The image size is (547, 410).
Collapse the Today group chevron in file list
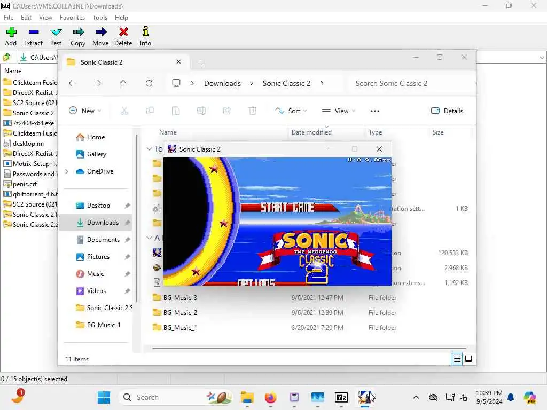tap(149, 149)
